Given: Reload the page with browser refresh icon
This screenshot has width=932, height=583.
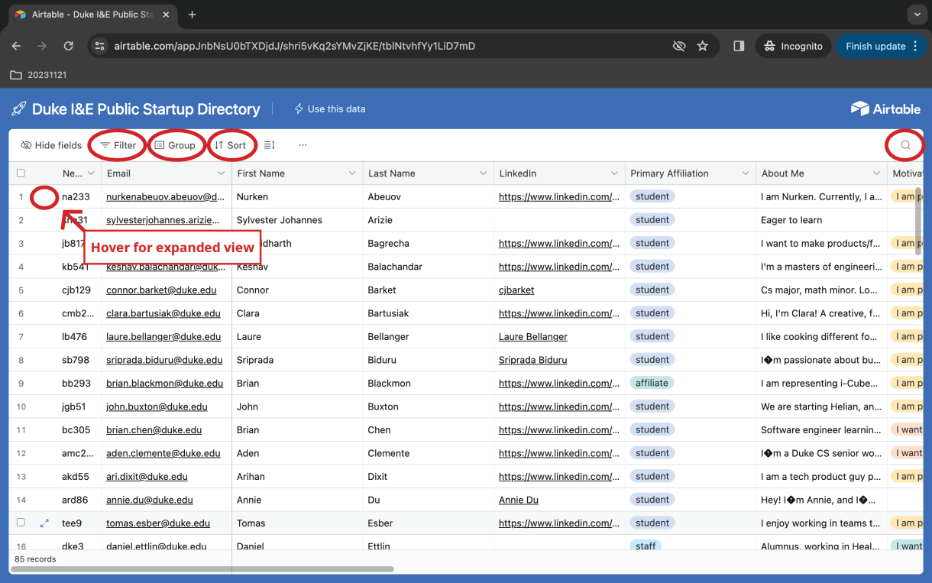Looking at the screenshot, I should click(68, 46).
